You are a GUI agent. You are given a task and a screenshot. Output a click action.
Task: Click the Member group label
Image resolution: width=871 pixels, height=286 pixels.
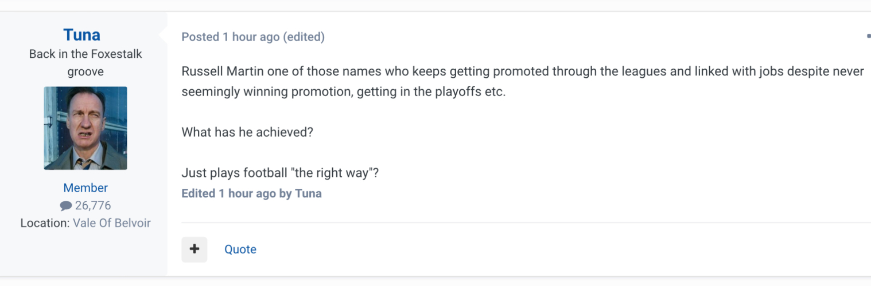click(85, 188)
